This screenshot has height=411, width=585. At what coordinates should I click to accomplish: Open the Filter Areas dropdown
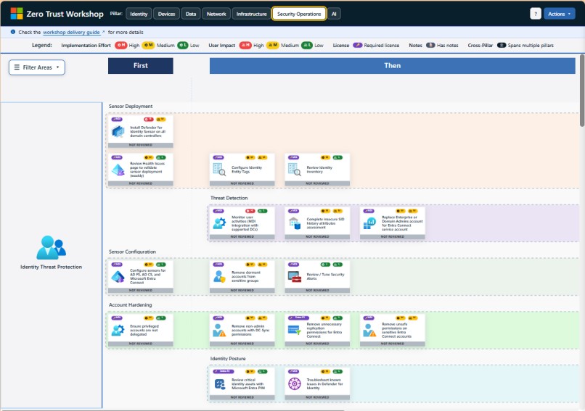36,67
